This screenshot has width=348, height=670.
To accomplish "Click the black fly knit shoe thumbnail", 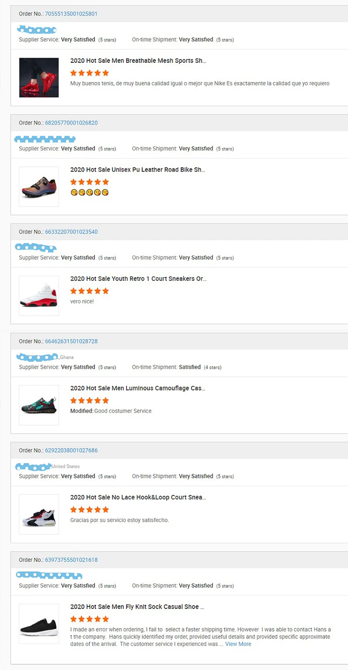I will click(39, 624).
